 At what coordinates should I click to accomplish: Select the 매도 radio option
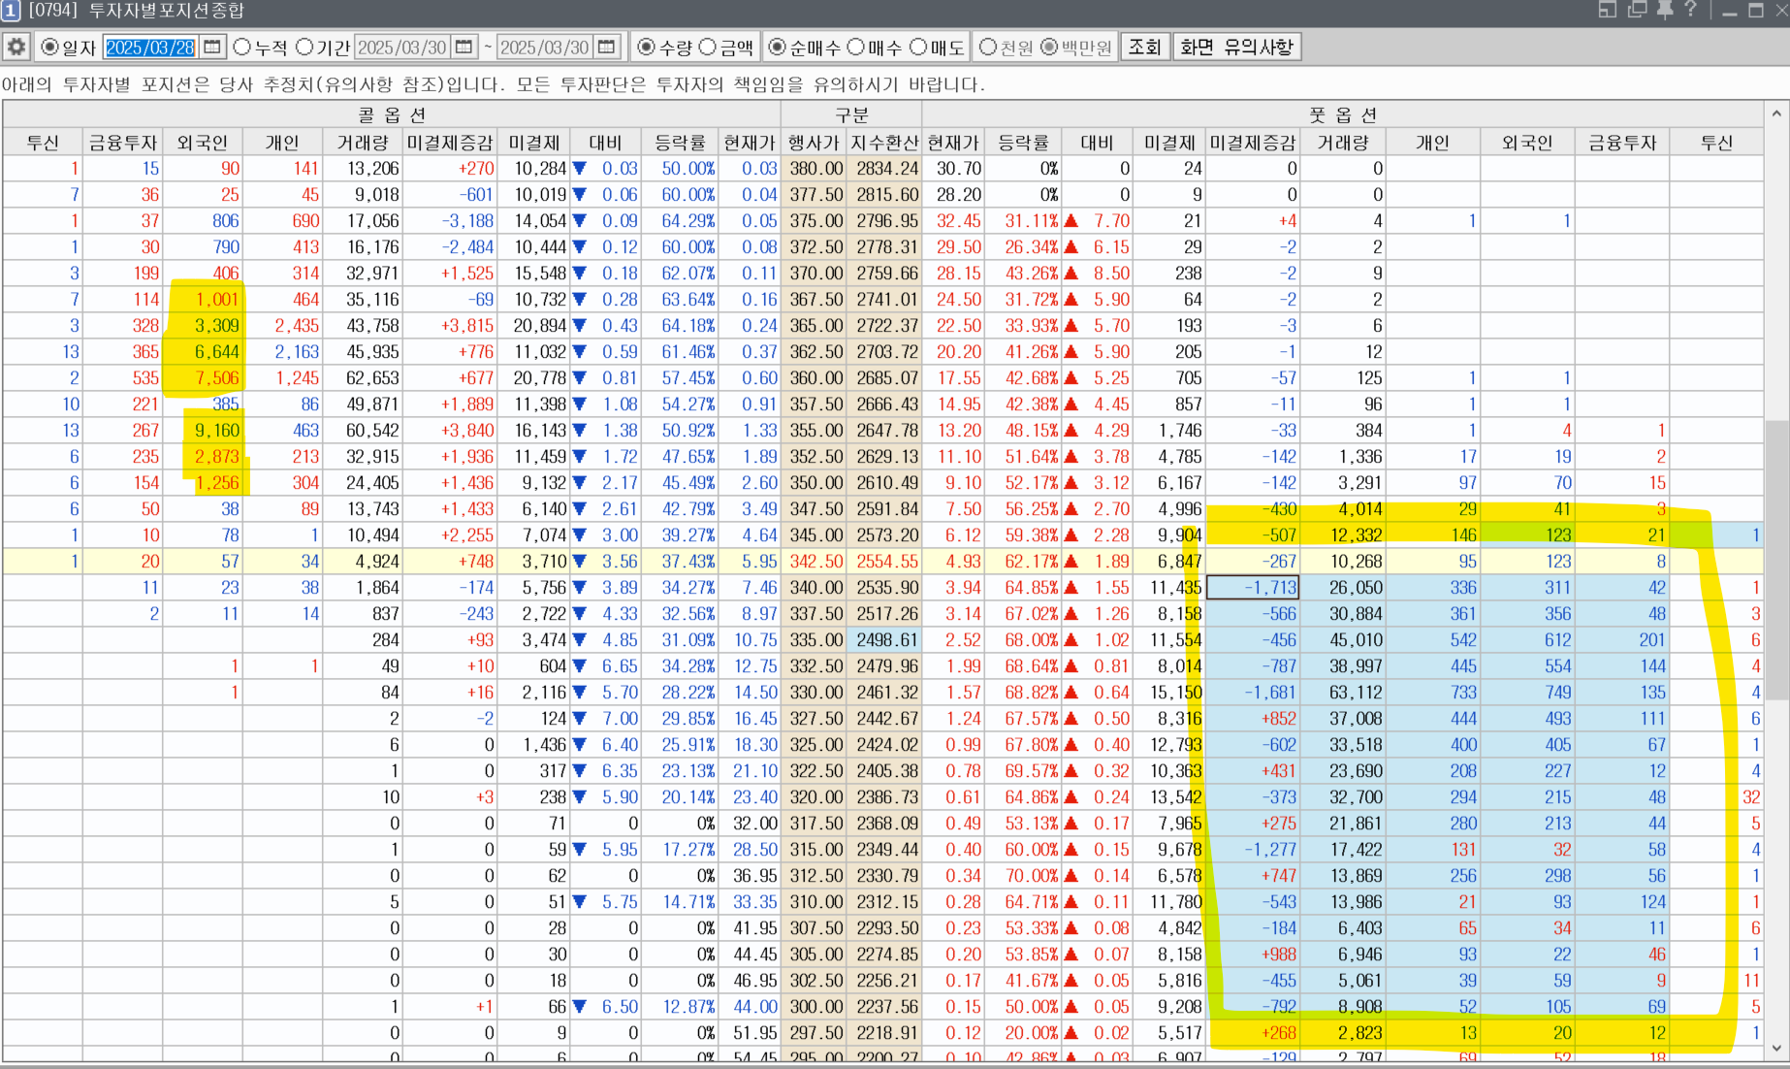918,47
